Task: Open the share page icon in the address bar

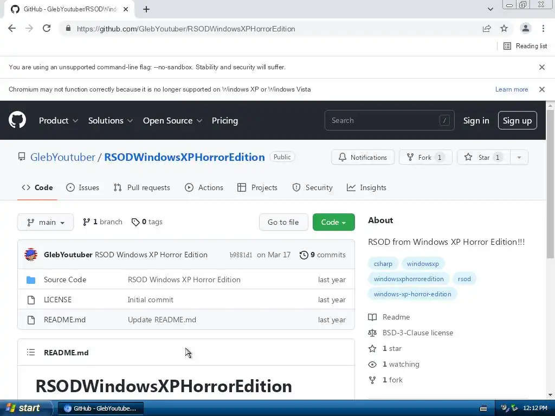Action: pyautogui.click(x=487, y=29)
